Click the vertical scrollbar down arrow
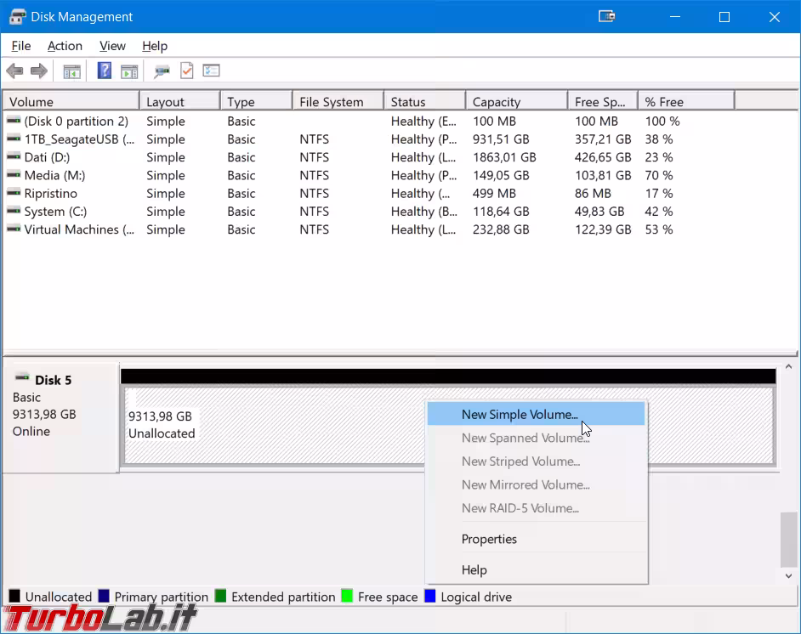 pyautogui.click(x=787, y=575)
